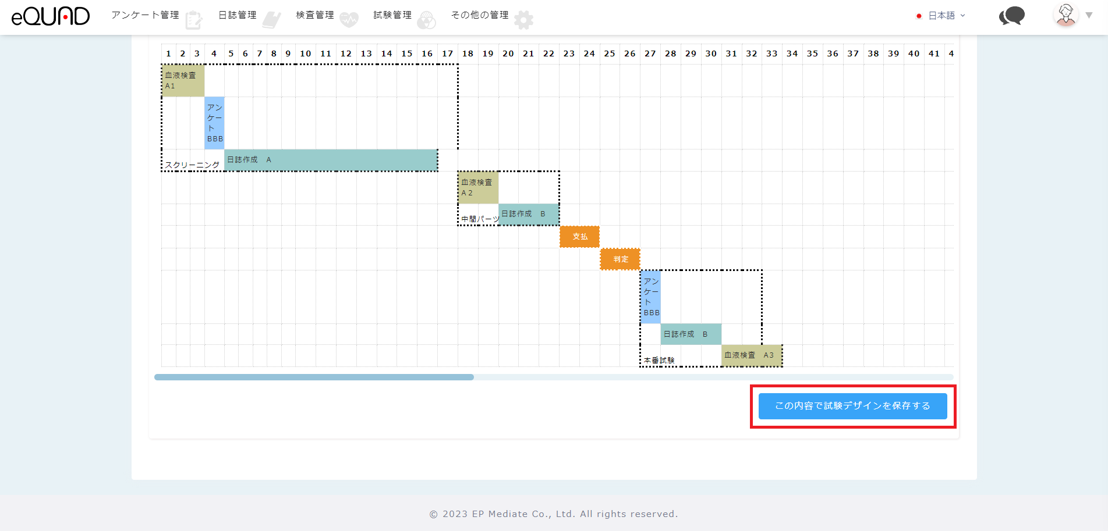Select the orange 判定 block
The height and width of the screenshot is (531, 1108).
pyautogui.click(x=620, y=259)
